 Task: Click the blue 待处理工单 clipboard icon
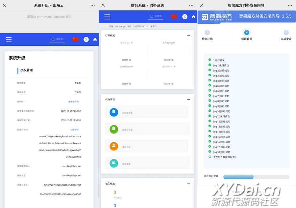point(114,112)
